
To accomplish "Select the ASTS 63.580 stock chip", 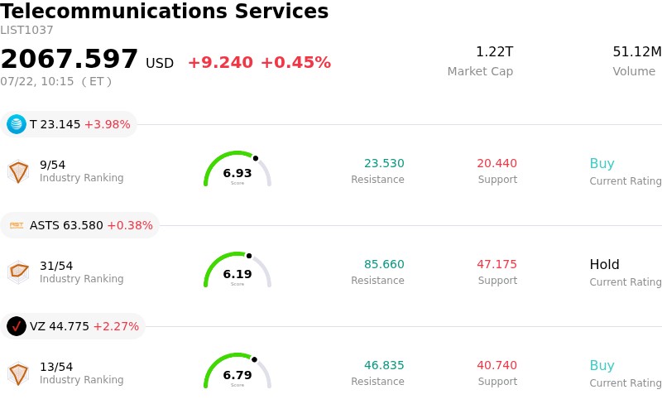I will pyautogui.click(x=79, y=225).
